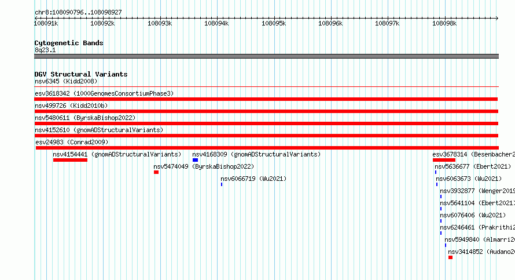Select nsv5636677 (Ebert2021) label
This screenshot has width=515, height=280.
pos(473,166)
